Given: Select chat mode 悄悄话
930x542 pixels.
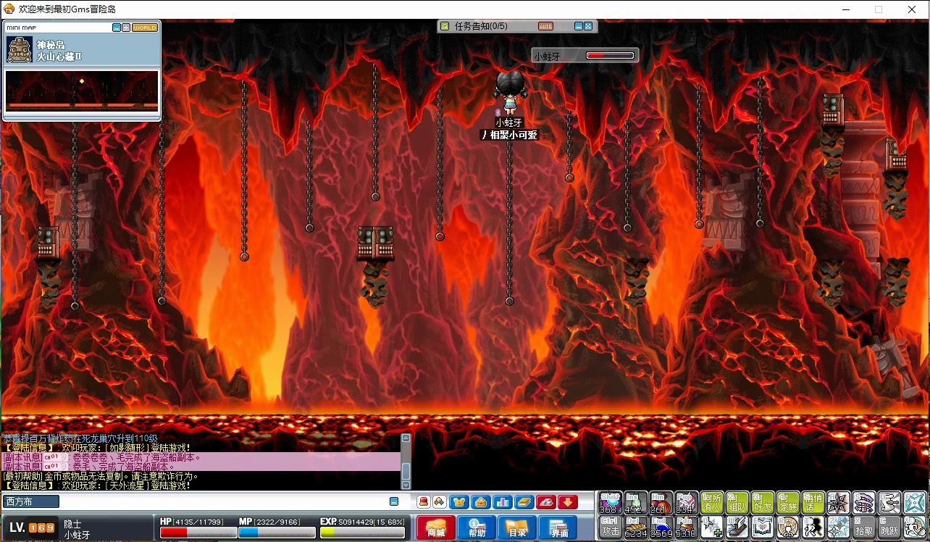Looking at the screenshot, I should point(813,502).
